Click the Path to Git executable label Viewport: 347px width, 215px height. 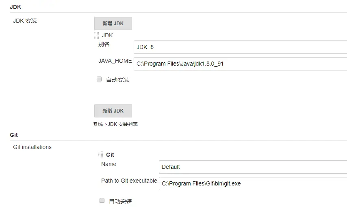point(129,181)
